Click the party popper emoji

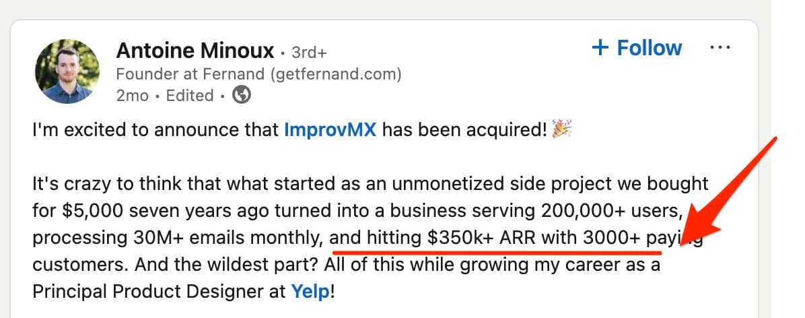(561, 129)
